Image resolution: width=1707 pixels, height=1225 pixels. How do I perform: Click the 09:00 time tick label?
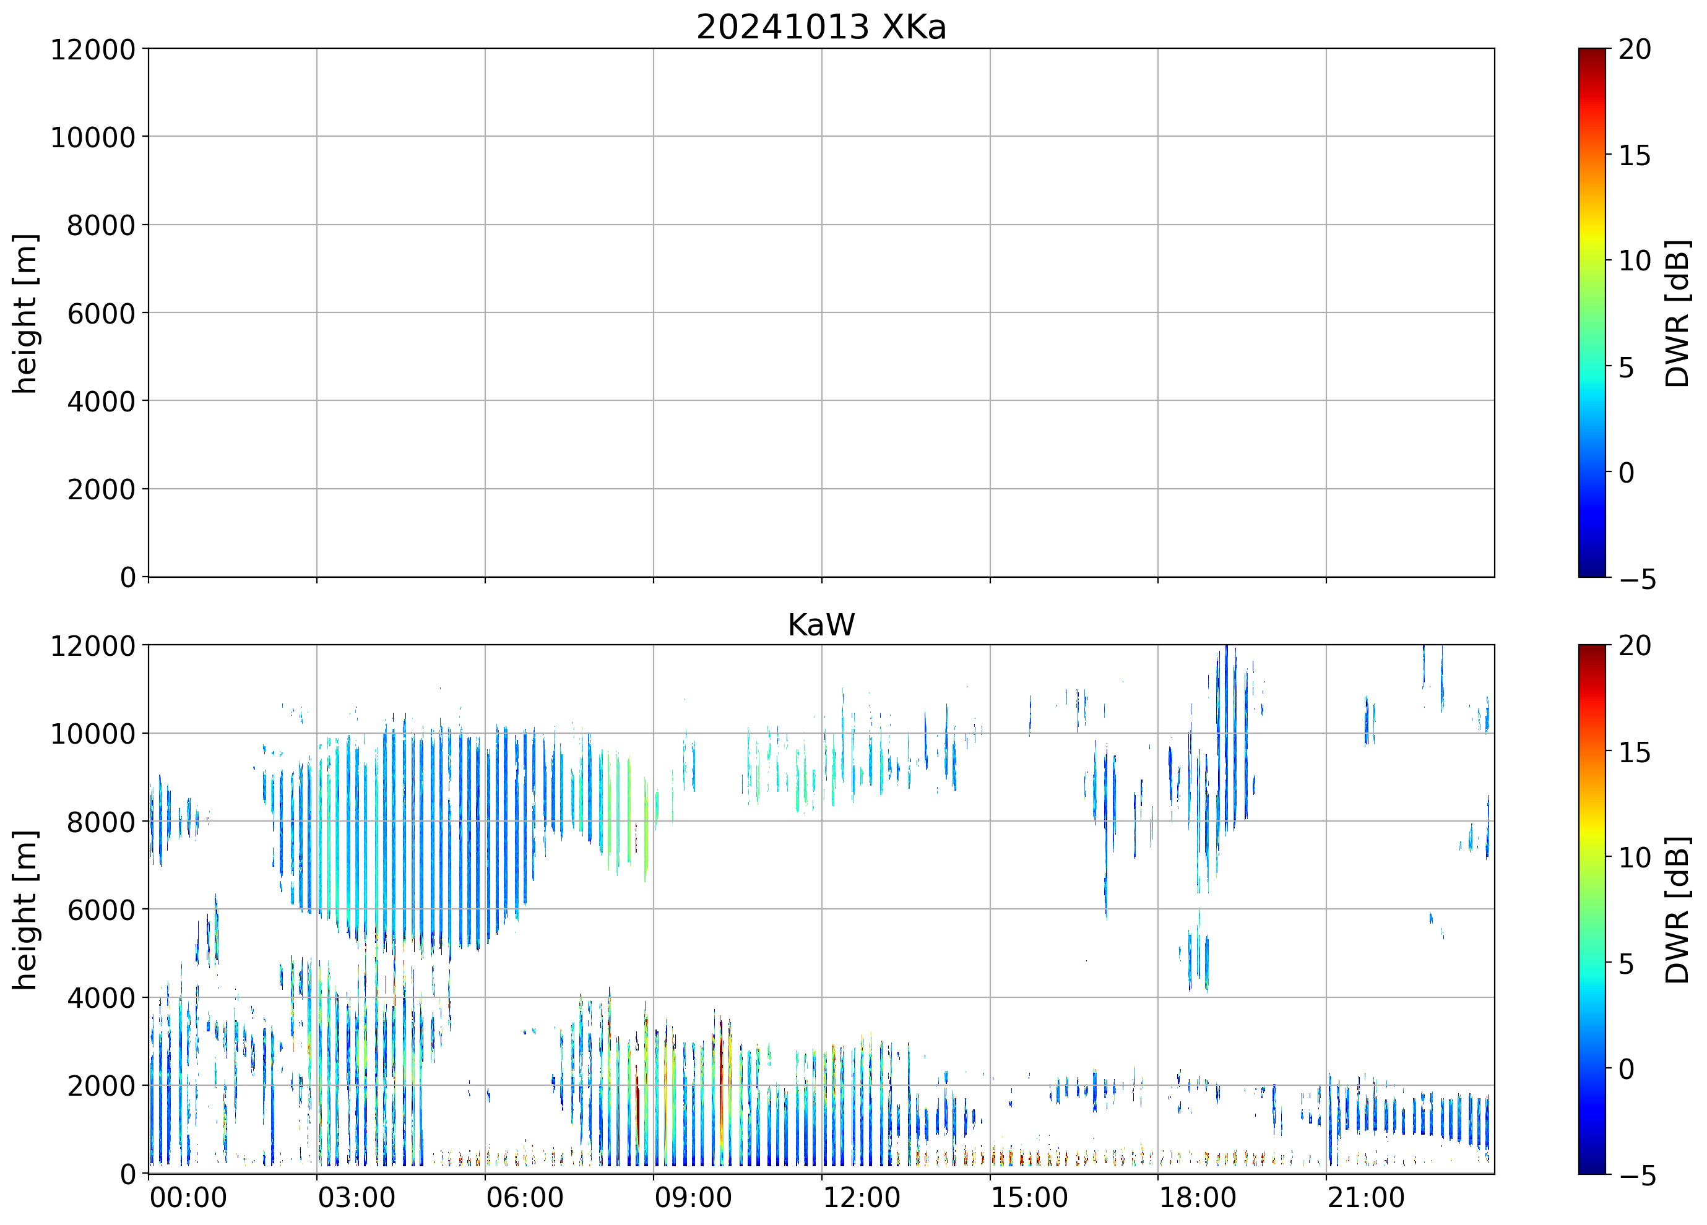click(693, 1198)
